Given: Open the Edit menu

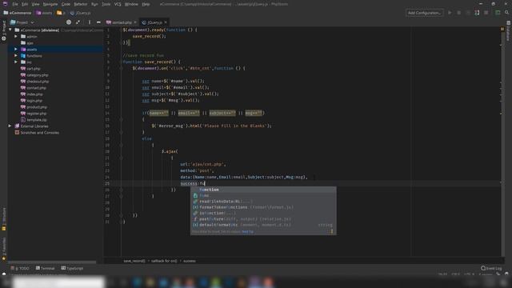Looking at the screenshot, I should 25,4.
